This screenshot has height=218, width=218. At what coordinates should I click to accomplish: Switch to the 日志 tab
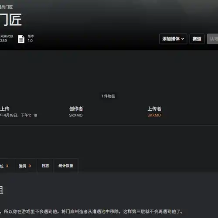pyautogui.click(x=45, y=166)
